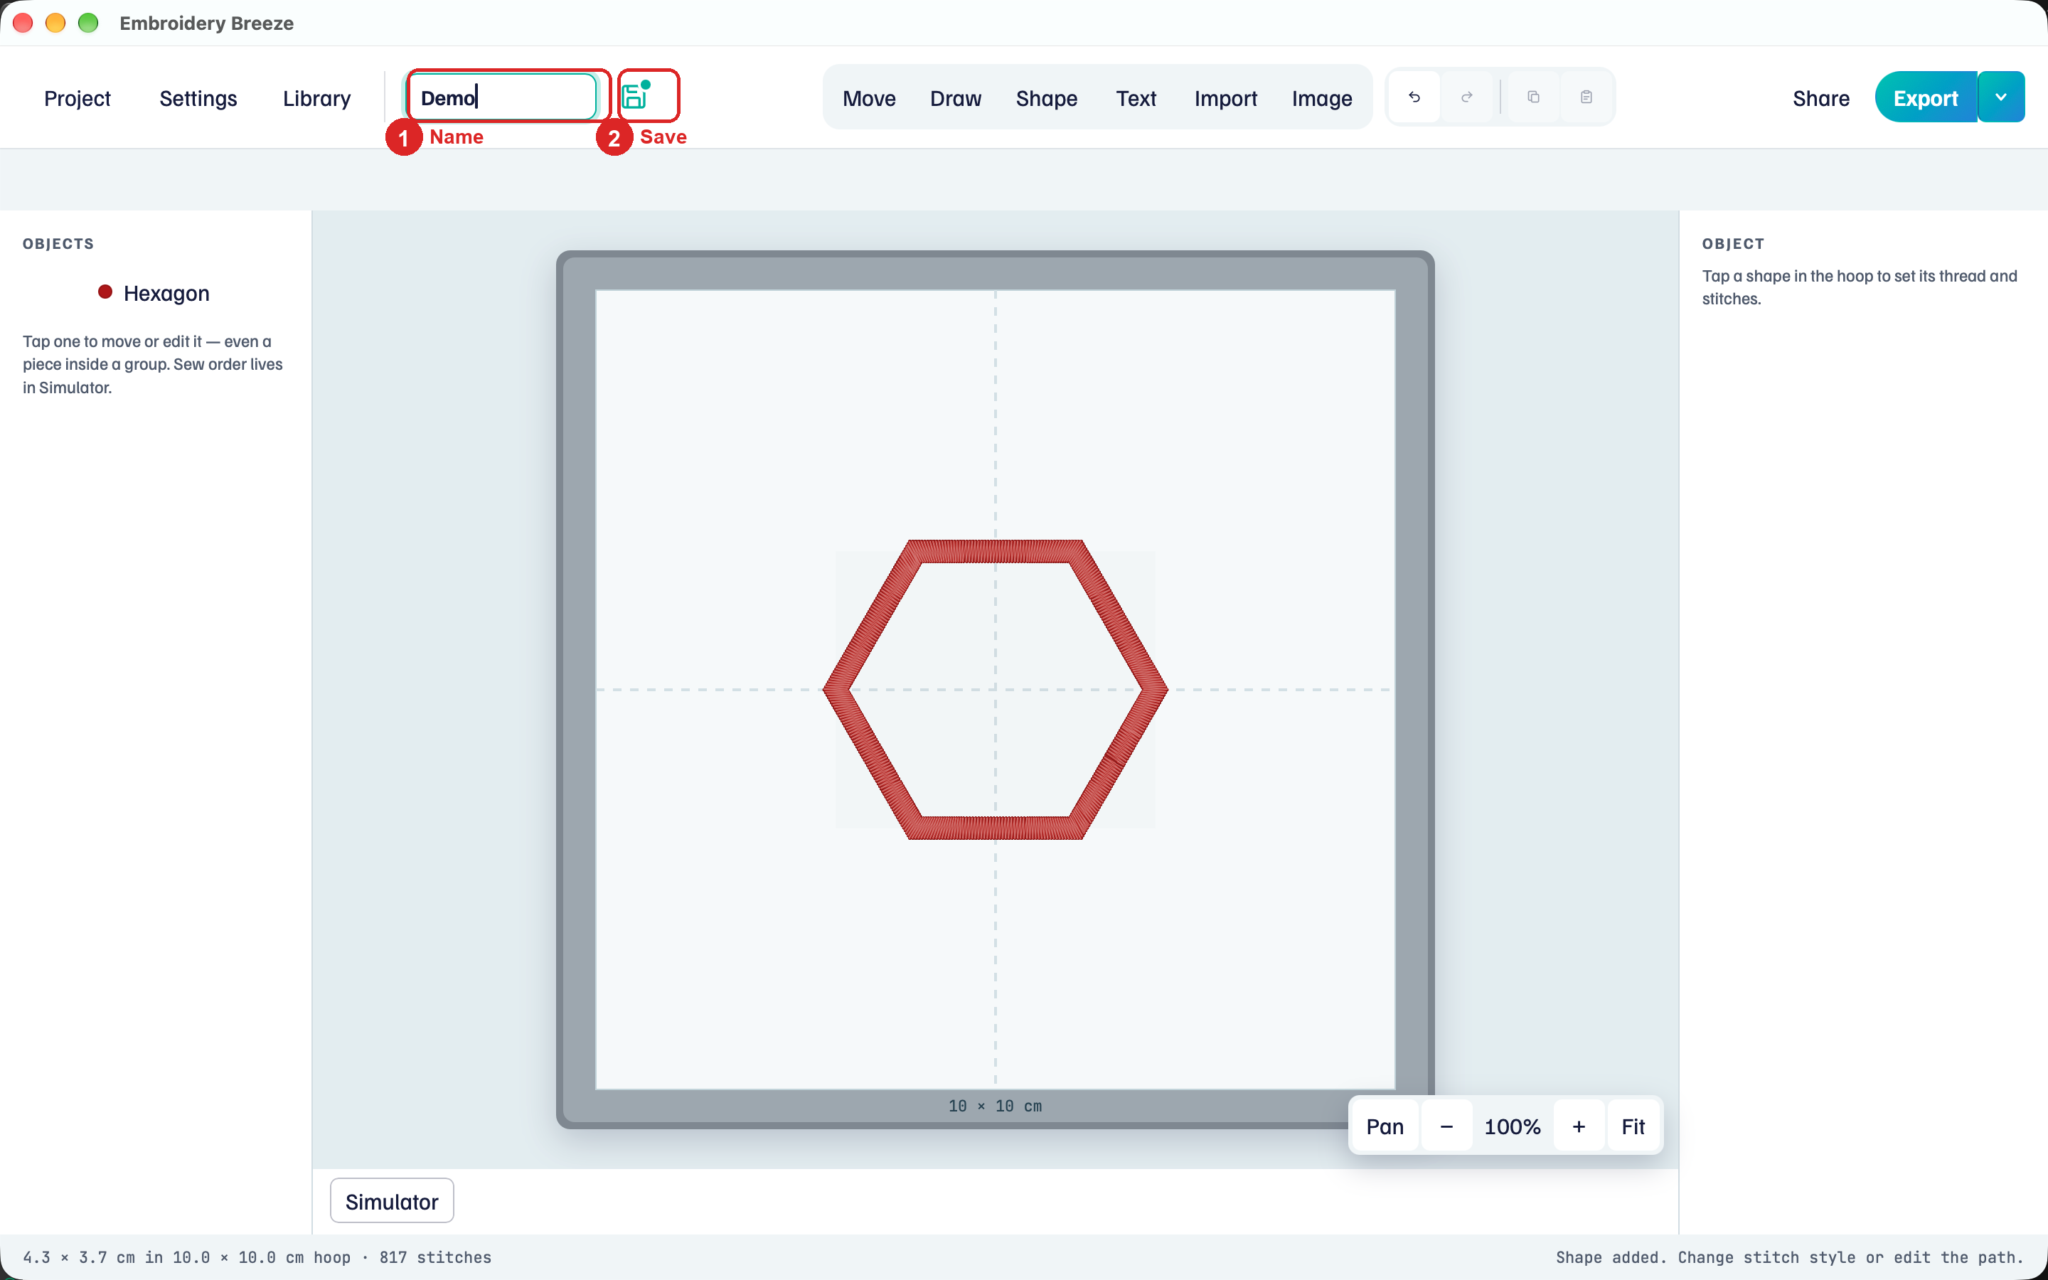The width and height of the screenshot is (2048, 1280).
Task: Zoom in with the plus button
Action: pyautogui.click(x=1579, y=1127)
